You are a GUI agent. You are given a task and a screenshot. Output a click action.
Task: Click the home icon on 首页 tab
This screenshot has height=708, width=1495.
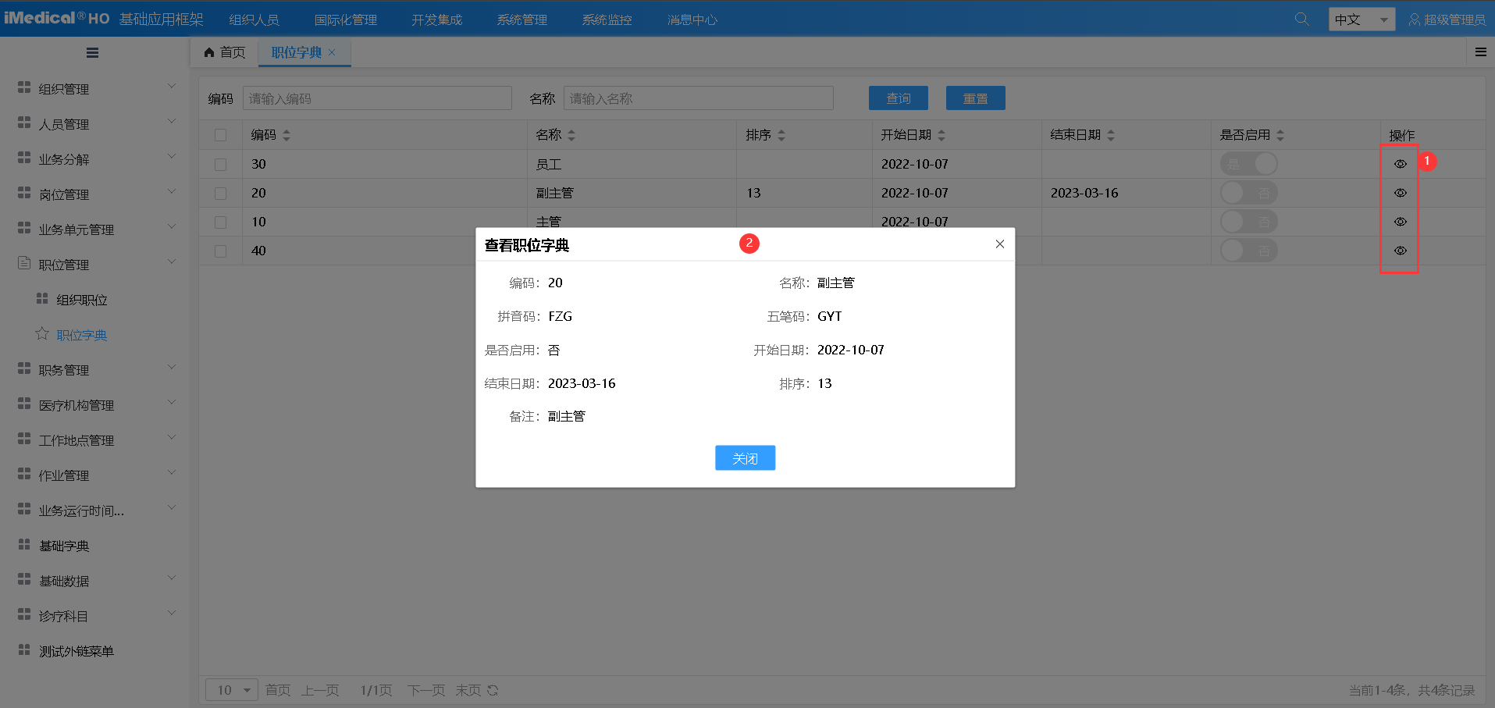pos(208,52)
